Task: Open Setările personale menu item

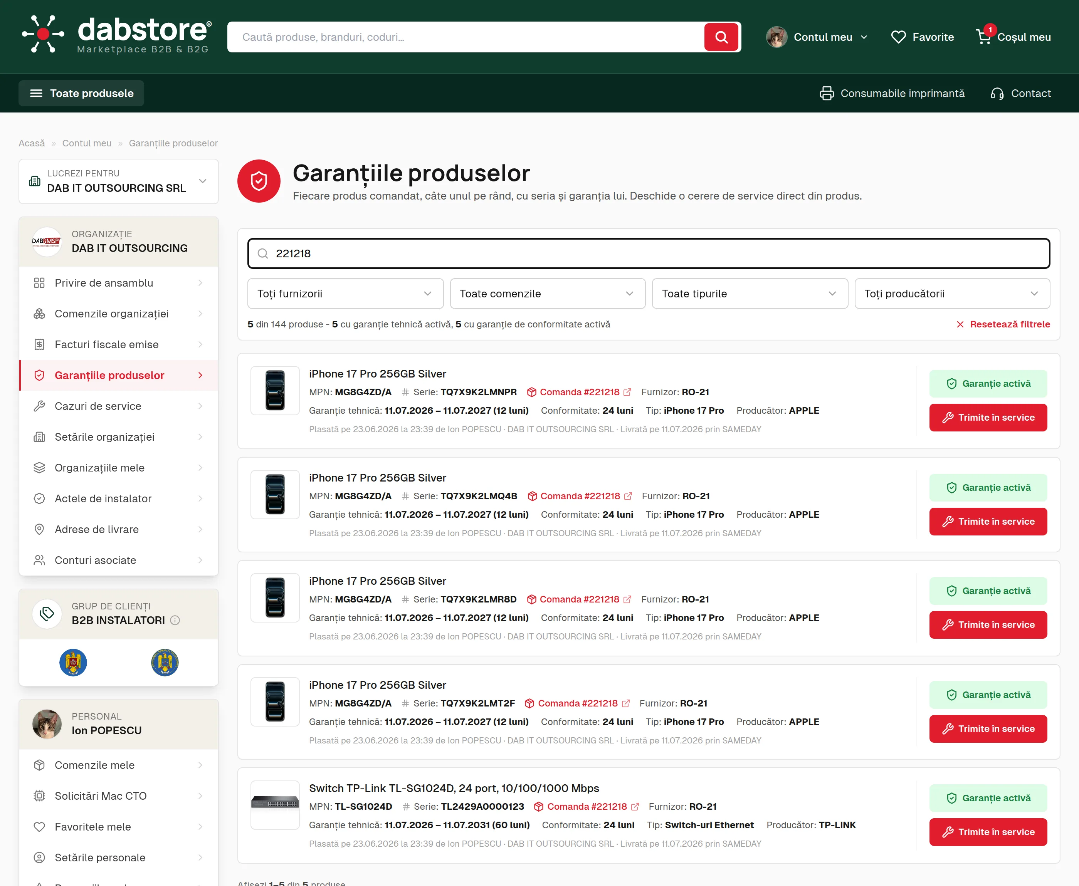Action: click(x=118, y=857)
